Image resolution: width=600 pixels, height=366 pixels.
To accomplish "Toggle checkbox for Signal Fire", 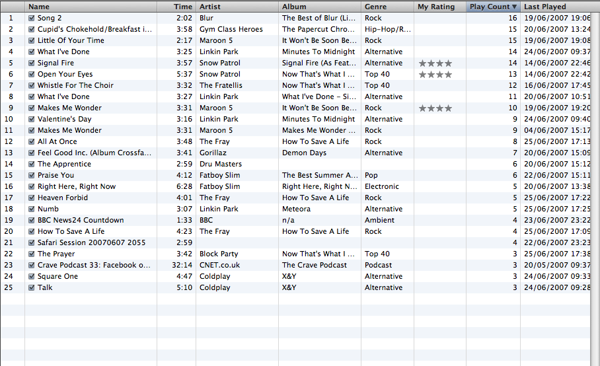I will (x=31, y=63).
